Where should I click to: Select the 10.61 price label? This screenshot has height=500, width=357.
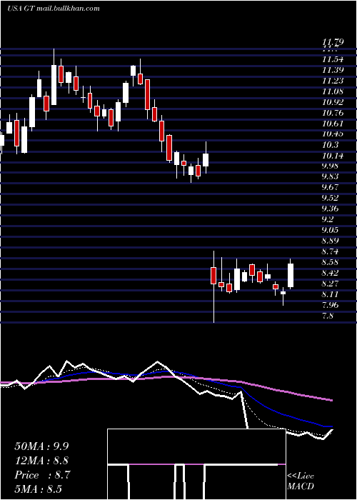click(333, 124)
